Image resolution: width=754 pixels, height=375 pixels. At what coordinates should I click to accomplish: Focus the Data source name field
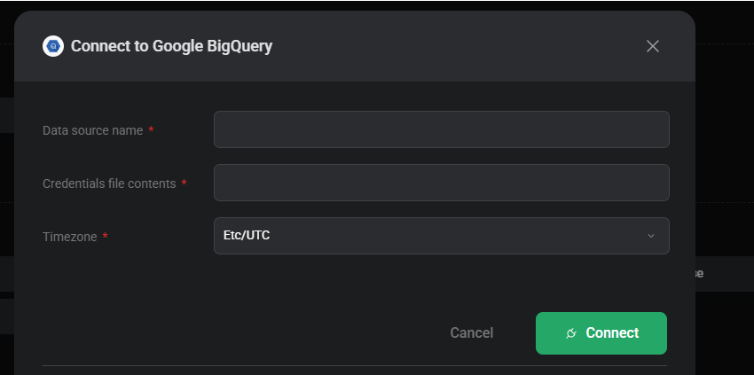(442, 129)
